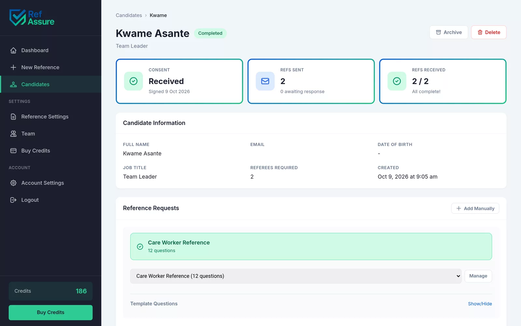
Task: Go back via Candidates breadcrumb link
Action: coord(129,15)
